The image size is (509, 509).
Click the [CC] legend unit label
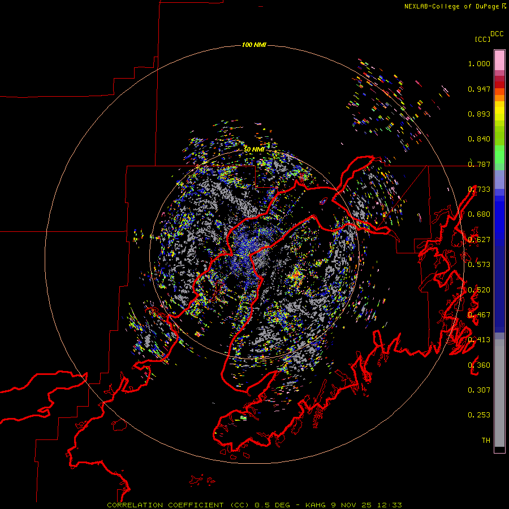click(482, 39)
